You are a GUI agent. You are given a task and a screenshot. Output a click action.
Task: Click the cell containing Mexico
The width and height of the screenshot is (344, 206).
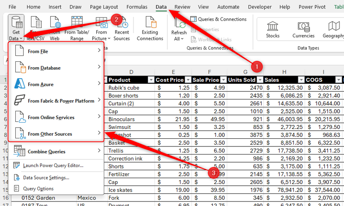pyautogui.click(x=92, y=197)
